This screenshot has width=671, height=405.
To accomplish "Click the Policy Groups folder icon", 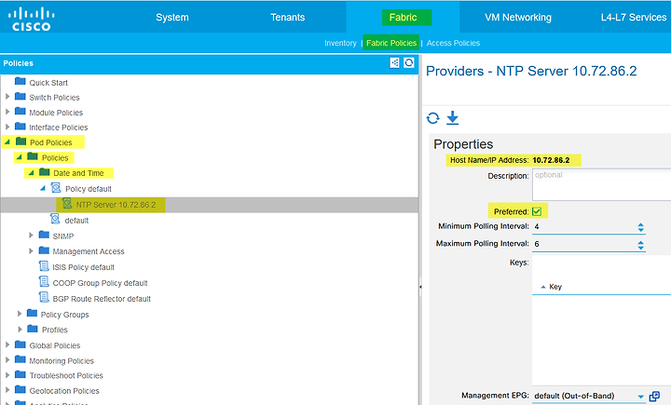I will click(32, 313).
